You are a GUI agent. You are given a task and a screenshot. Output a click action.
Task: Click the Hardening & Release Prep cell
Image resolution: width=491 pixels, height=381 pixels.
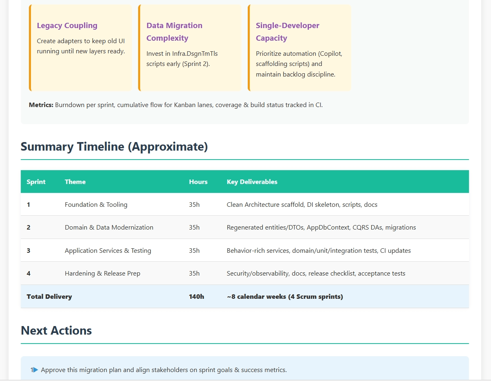(102, 273)
